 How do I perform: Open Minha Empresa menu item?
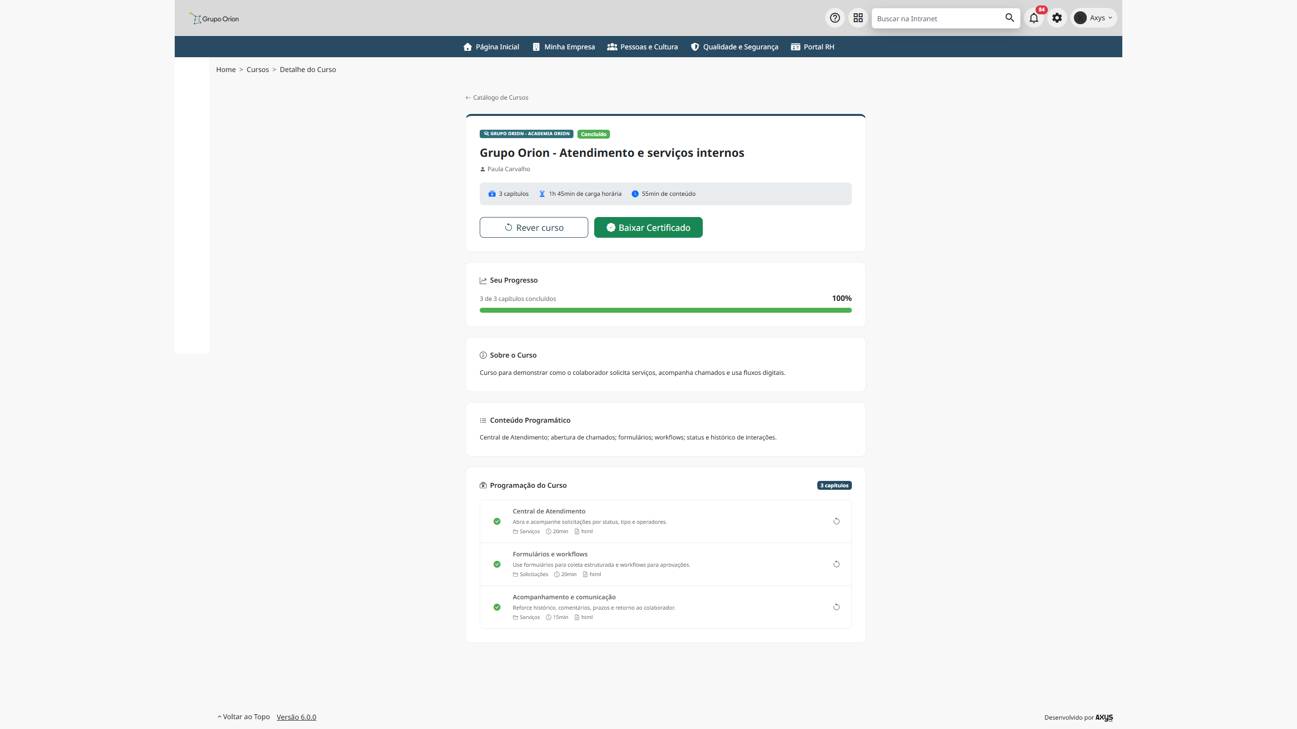coord(564,47)
